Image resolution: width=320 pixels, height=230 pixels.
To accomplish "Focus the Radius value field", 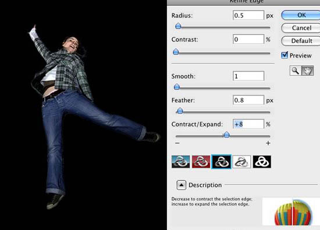I will [248, 15].
